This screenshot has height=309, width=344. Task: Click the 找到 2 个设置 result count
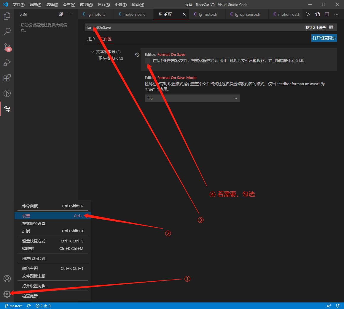coord(316,27)
